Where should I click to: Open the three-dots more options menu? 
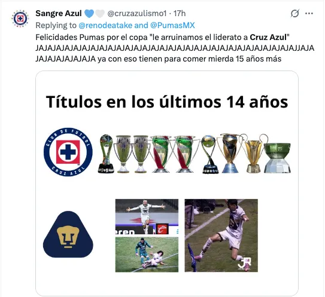(x=309, y=14)
